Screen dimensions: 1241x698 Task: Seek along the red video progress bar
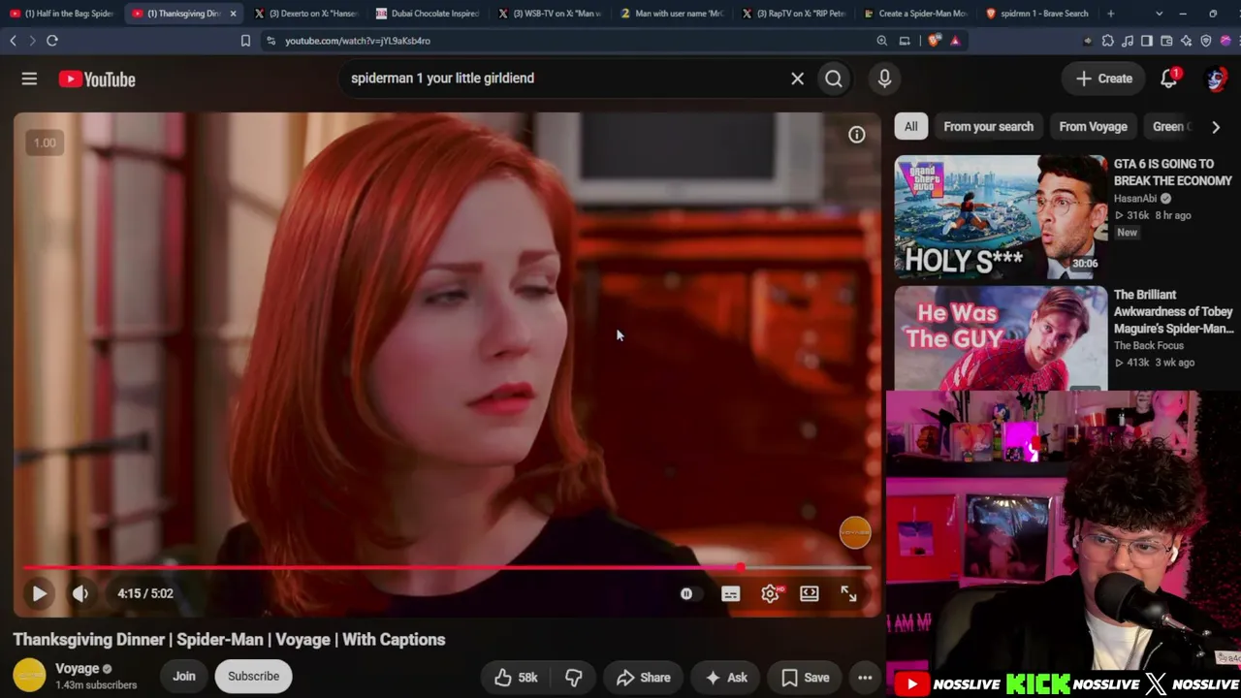447,568
